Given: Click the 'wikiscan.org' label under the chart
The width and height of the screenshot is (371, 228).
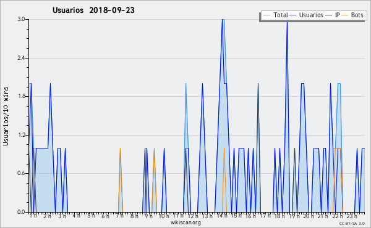Looking at the screenshot, I should pyautogui.click(x=185, y=222).
